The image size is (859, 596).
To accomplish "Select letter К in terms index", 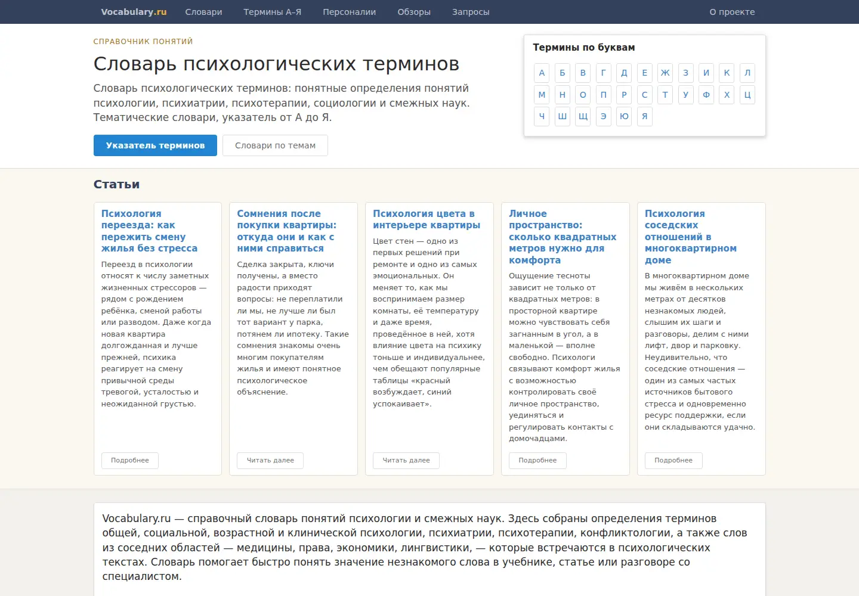I will tap(727, 73).
